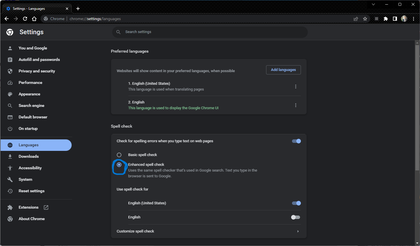The height and width of the screenshot is (246, 420).
Task: Open Chrome's three-dot menu
Action: [413, 19]
